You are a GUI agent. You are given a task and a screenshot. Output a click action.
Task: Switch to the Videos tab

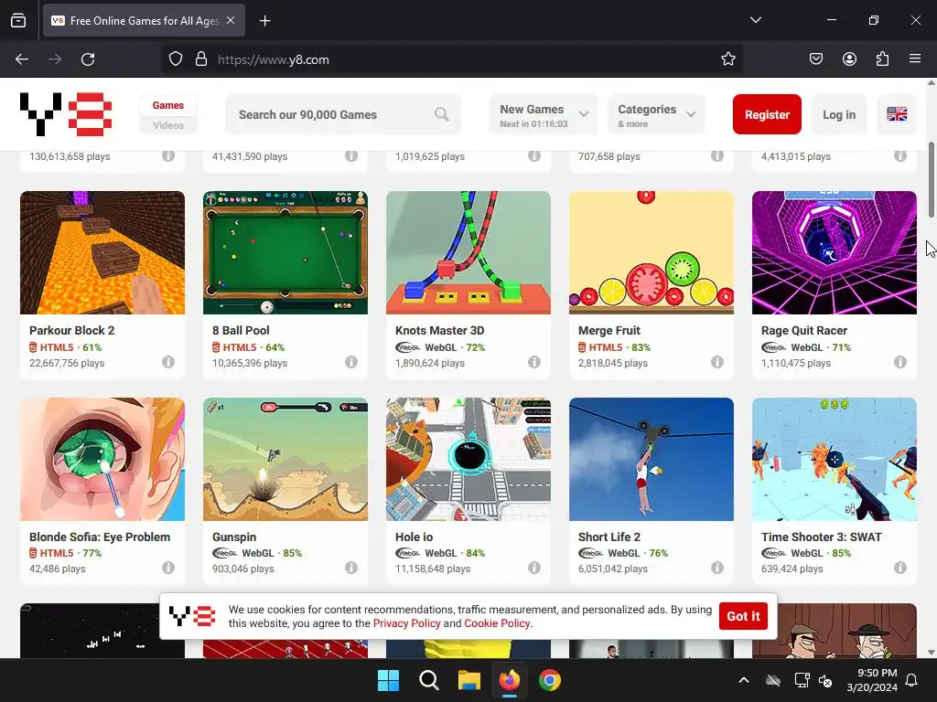[x=168, y=125]
